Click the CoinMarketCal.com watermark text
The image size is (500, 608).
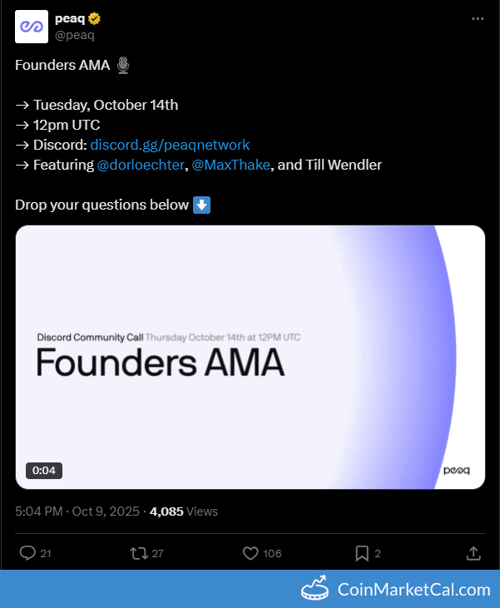pyautogui.click(x=413, y=590)
